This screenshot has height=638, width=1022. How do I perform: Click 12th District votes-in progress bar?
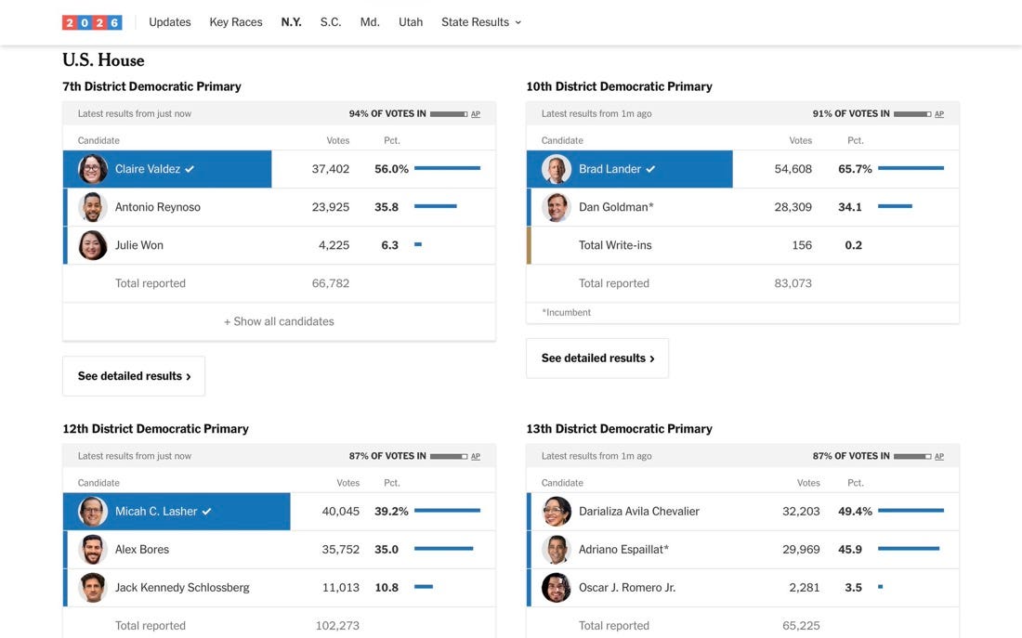449,456
